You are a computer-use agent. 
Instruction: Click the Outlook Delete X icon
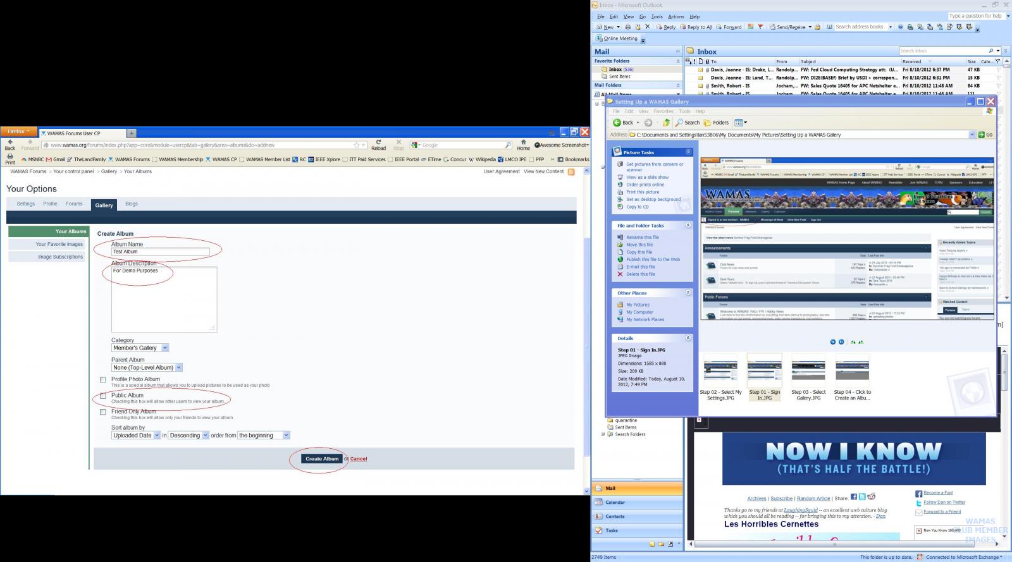point(647,27)
